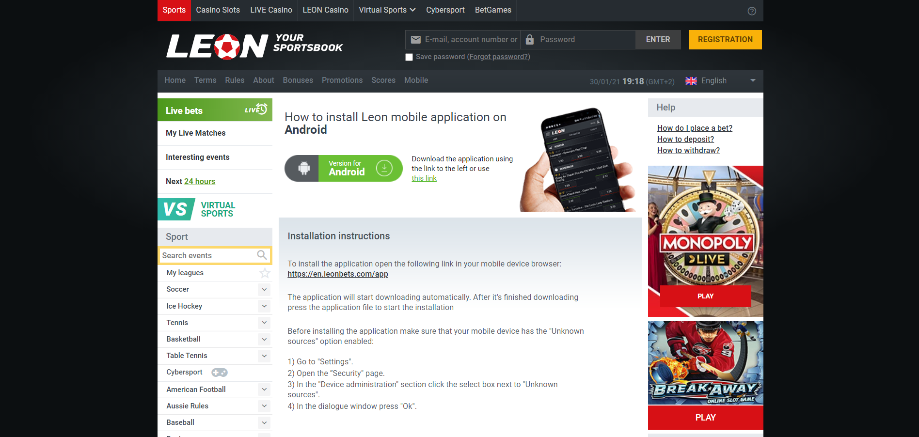The height and width of the screenshot is (437, 919).
Task: Open 'How to deposit?' help link
Action: point(685,140)
